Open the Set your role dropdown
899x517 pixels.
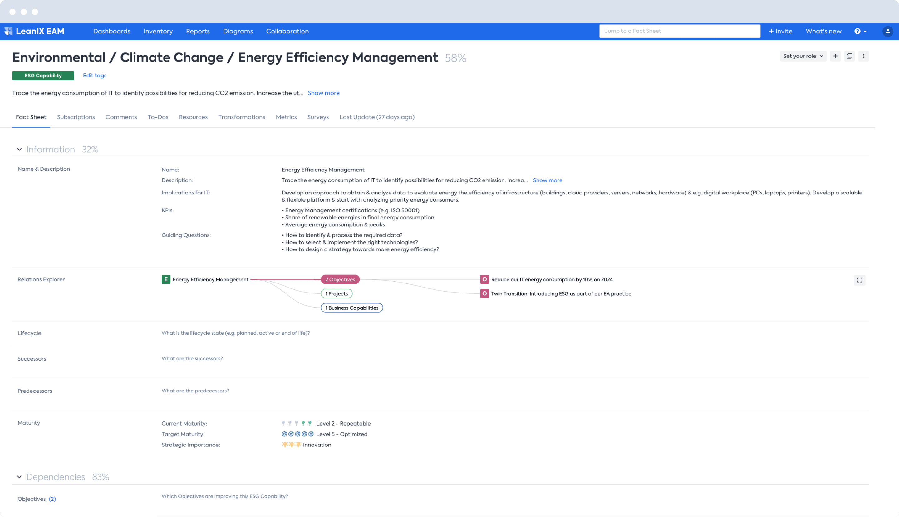click(803, 56)
